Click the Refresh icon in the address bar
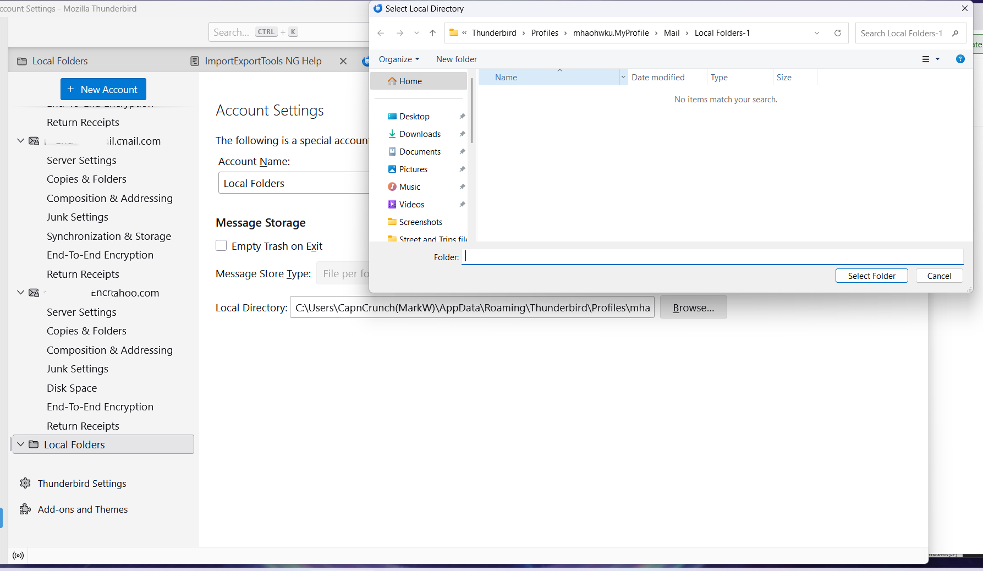 837,33
